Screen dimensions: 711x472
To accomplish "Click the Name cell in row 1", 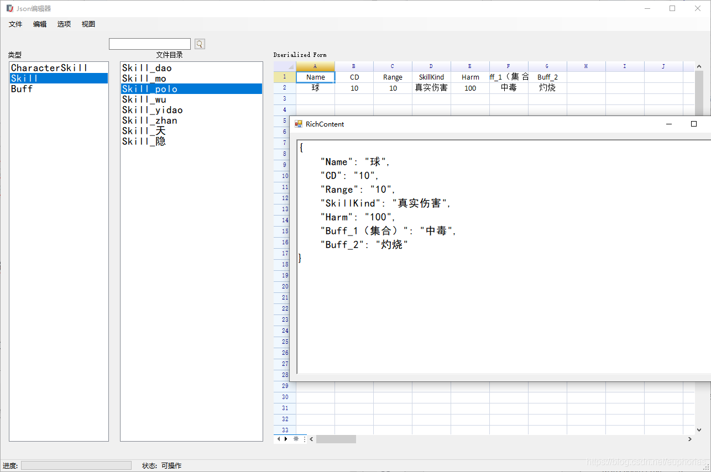I will click(x=315, y=77).
